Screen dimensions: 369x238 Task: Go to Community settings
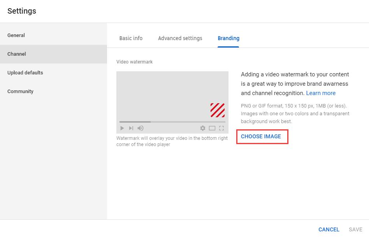click(53, 91)
